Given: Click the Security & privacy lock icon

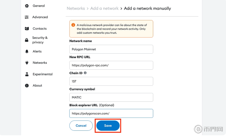Looking at the screenshot, I should 27,40.
